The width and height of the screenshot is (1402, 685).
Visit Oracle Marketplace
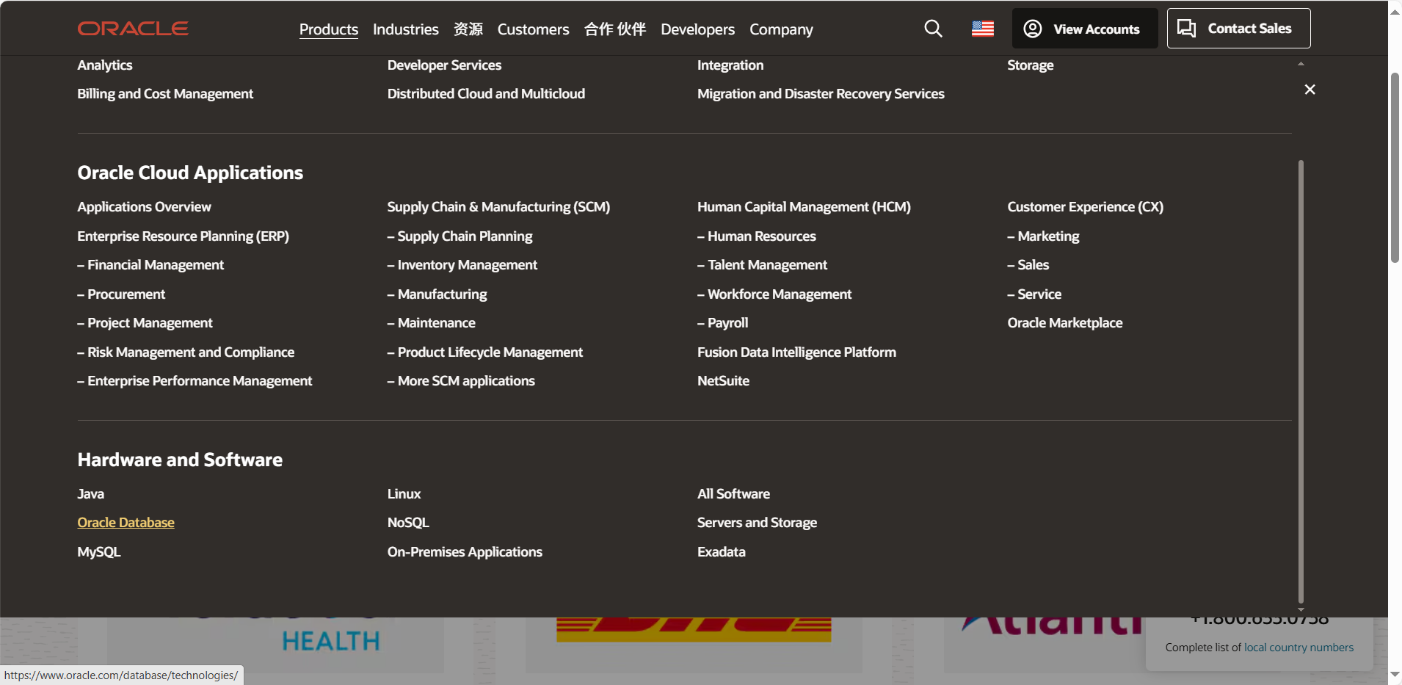pyautogui.click(x=1065, y=323)
